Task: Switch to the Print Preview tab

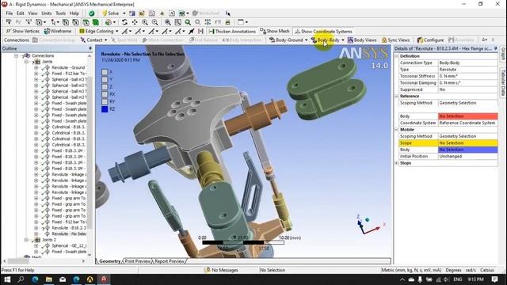Action: (138, 261)
